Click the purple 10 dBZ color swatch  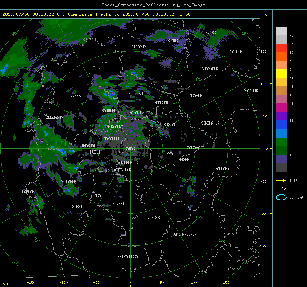click(x=281, y=159)
